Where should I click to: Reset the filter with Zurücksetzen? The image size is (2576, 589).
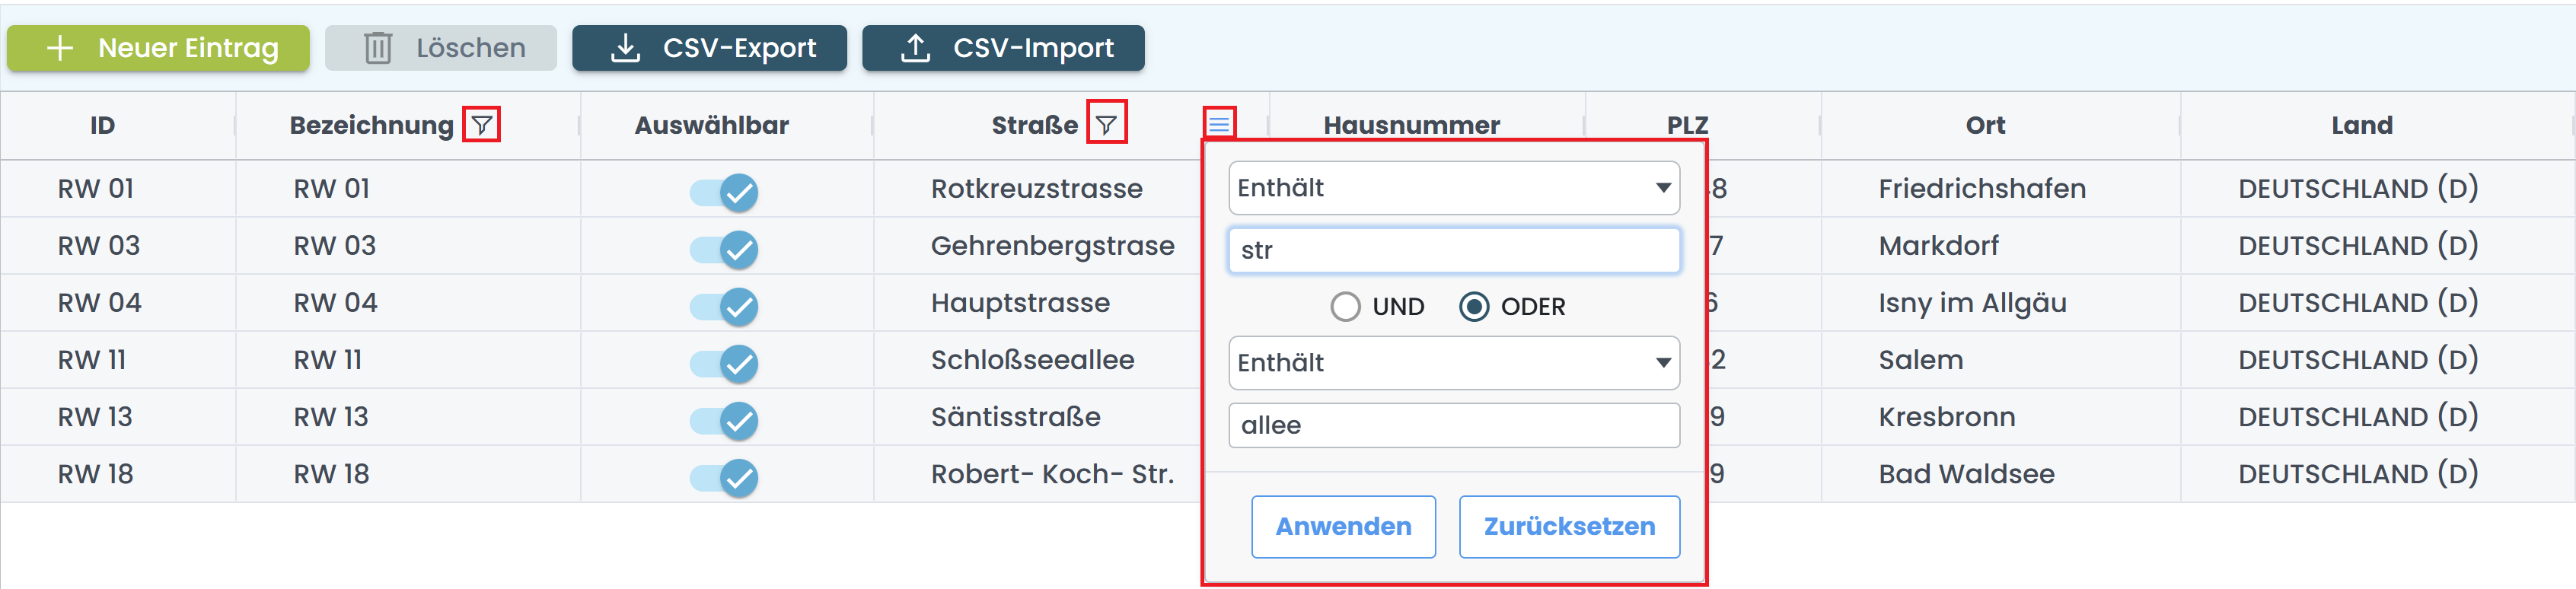pyautogui.click(x=1568, y=526)
